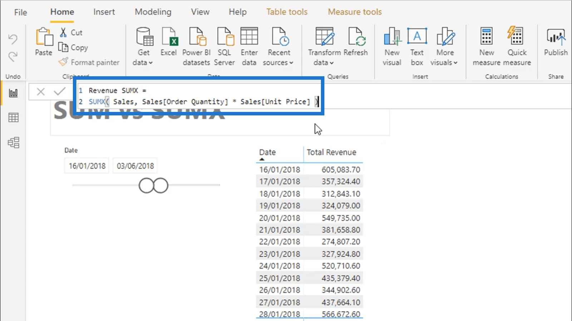Screen dimensions: 572x321
Task: Switch to the Insert tab
Action: [104, 12]
